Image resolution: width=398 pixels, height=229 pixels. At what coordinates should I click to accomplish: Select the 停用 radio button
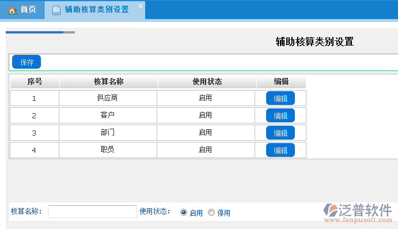211,212
